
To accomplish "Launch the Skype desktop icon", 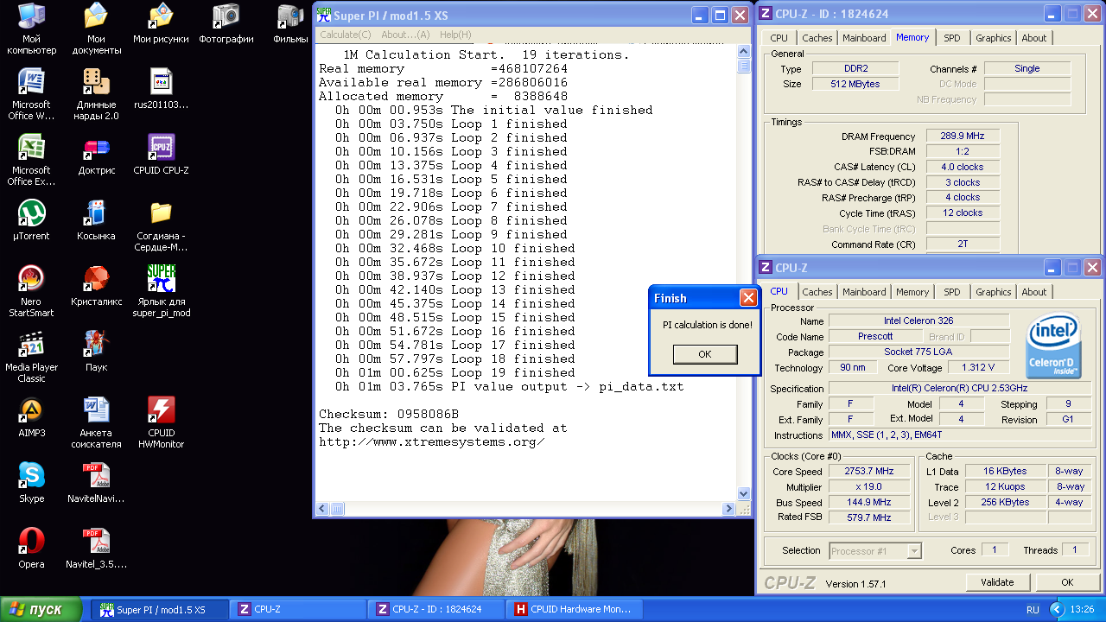I will tap(31, 476).
